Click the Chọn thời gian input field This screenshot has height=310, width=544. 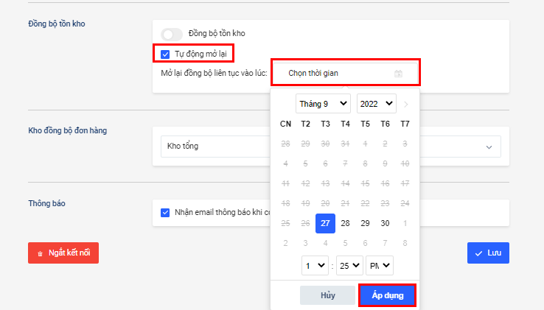pyautogui.click(x=335, y=74)
